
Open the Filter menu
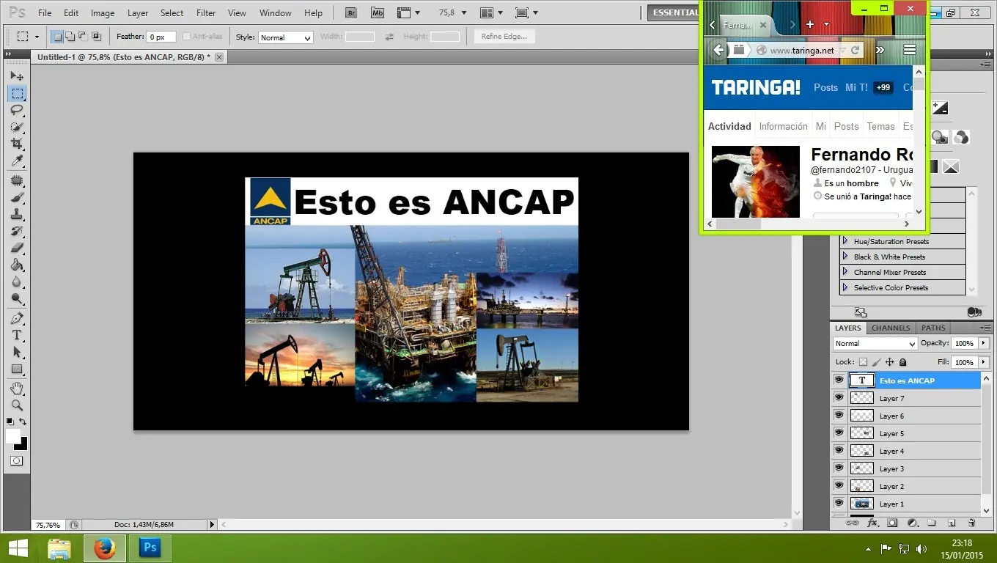(x=206, y=13)
